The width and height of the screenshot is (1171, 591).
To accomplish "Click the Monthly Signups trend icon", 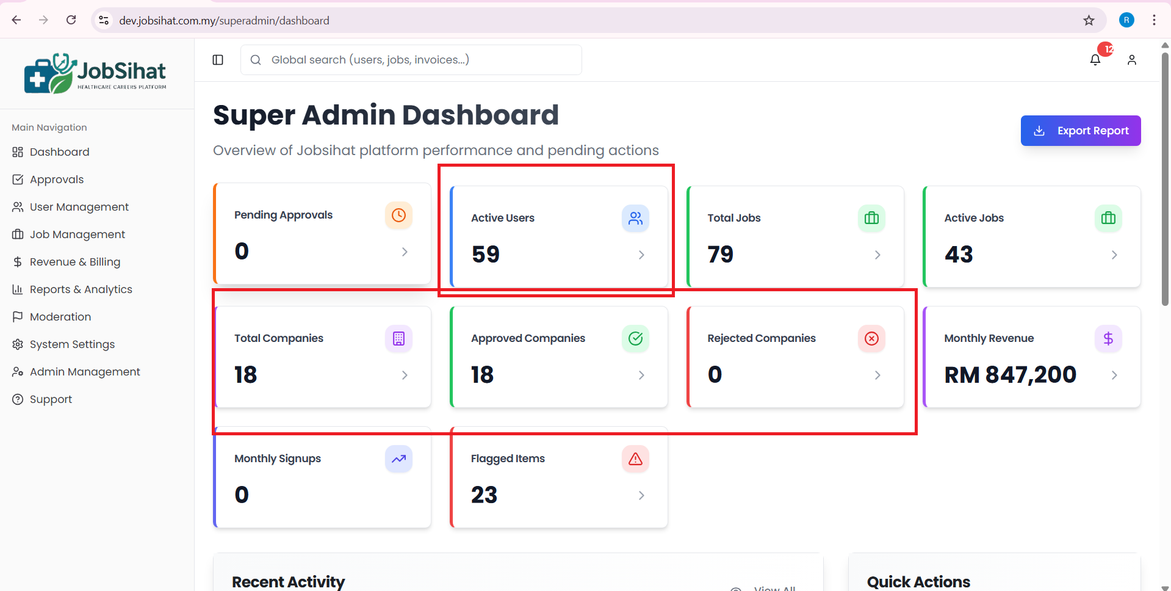I will 398,459.
